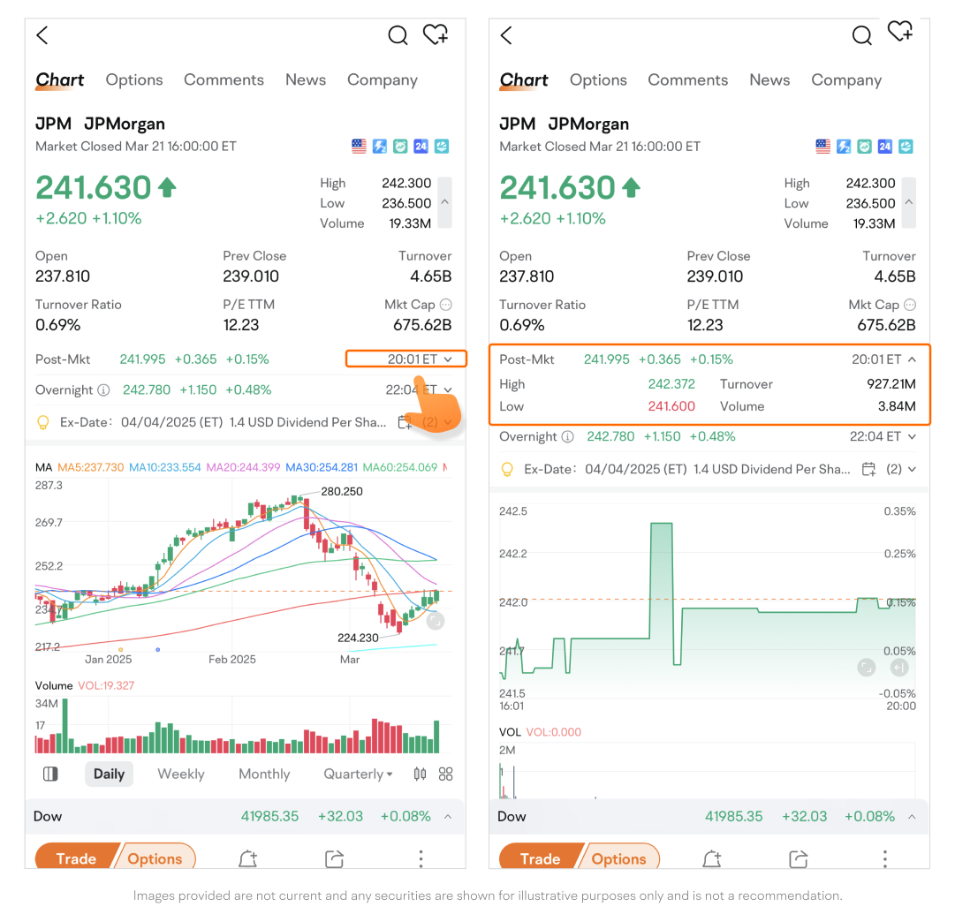Viewport: 955px width, 922px height.
Task: Switch to the Options tab in left panel
Action: 134,79
